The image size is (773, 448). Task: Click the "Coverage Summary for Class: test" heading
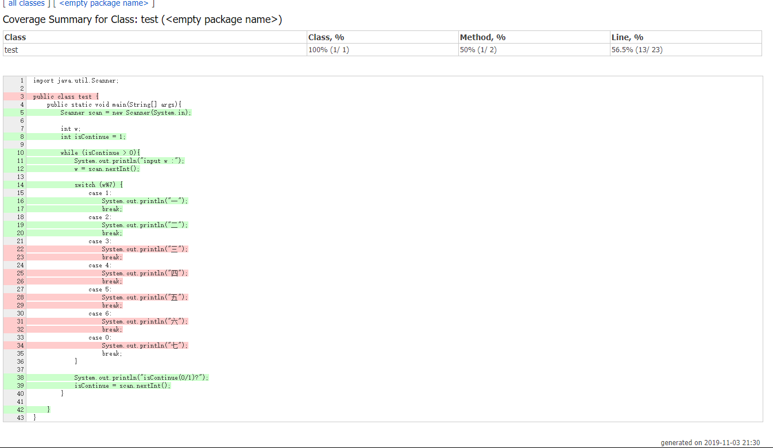click(142, 20)
